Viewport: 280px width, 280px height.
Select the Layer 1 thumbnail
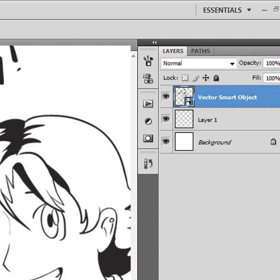point(184,119)
